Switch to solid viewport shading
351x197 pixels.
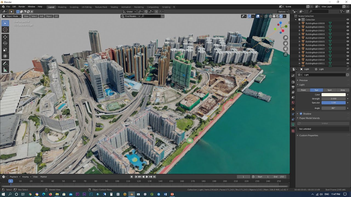pos(274,16)
